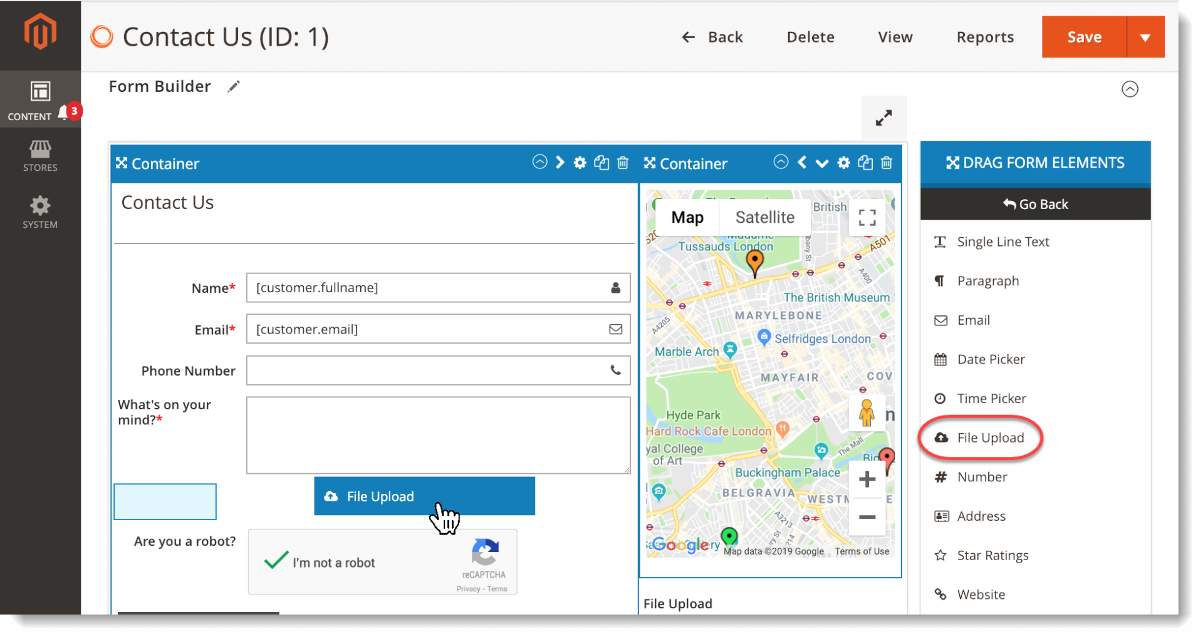Duplicate the right Container
Image resolution: width=1203 pixels, height=639 pixels.
coord(865,163)
